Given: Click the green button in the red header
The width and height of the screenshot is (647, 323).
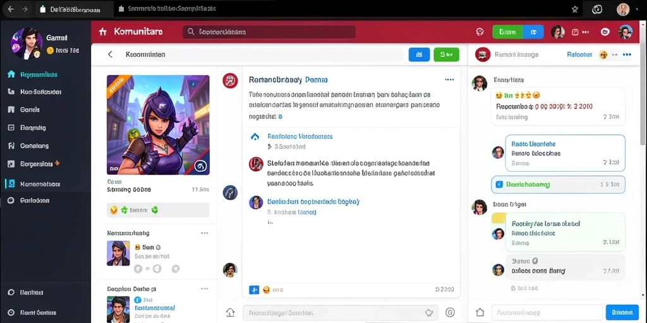Looking at the screenshot, I should (x=507, y=32).
